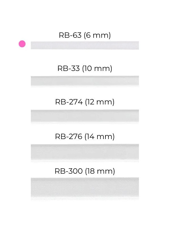Image resolution: width=170 pixels, height=227 pixels.
Task: Click the RB-274 model code text
Action: tap(69, 102)
